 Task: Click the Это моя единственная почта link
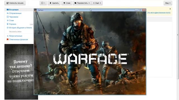click(159, 13)
